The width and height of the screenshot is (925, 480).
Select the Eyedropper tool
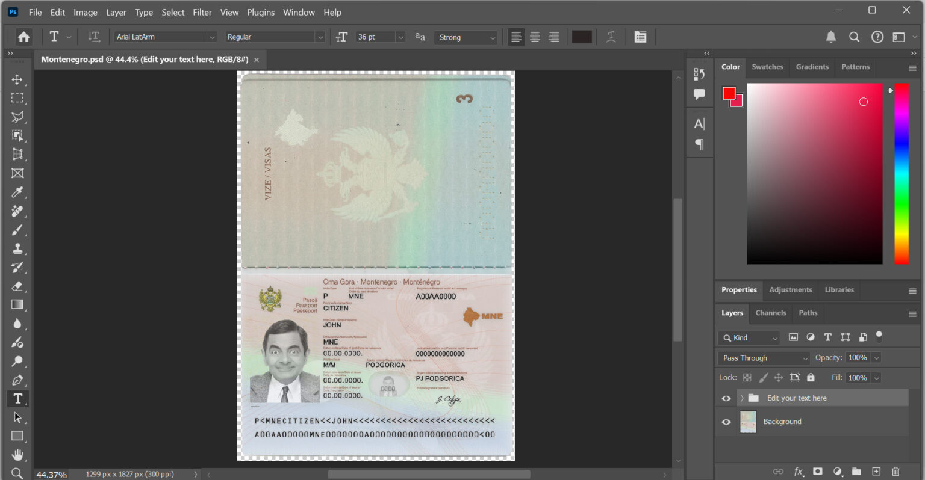click(x=17, y=192)
